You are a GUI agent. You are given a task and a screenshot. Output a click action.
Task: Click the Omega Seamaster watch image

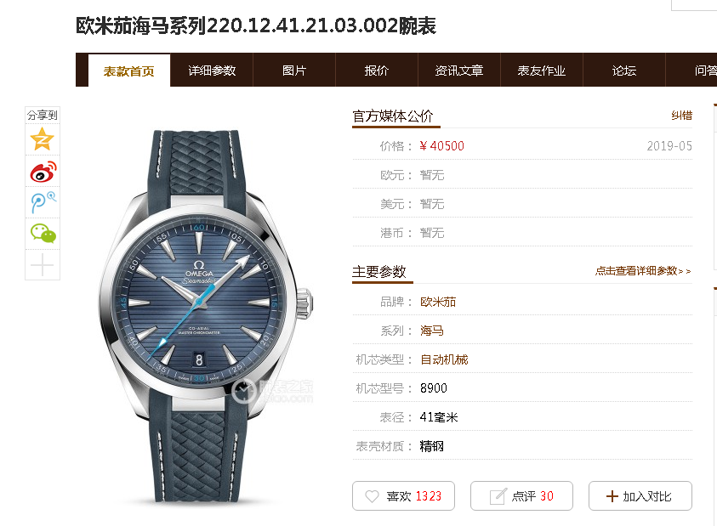pyautogui.click(x=206, y=316)
